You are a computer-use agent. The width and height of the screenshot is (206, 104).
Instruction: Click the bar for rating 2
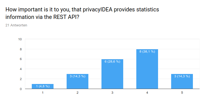click(x=77, y=81)
